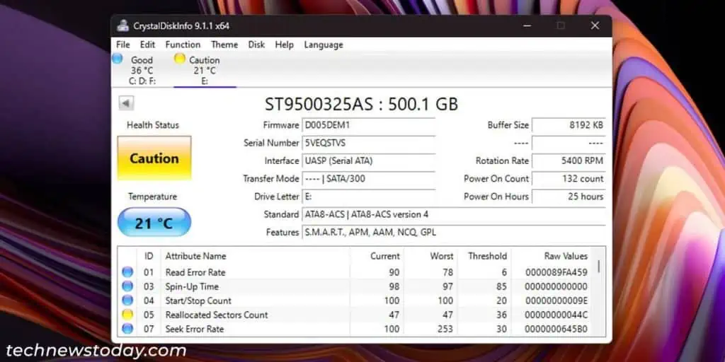The image size is (725, 362).
Task: Select the Read Error Rate row name
Action: coord(195,272)
